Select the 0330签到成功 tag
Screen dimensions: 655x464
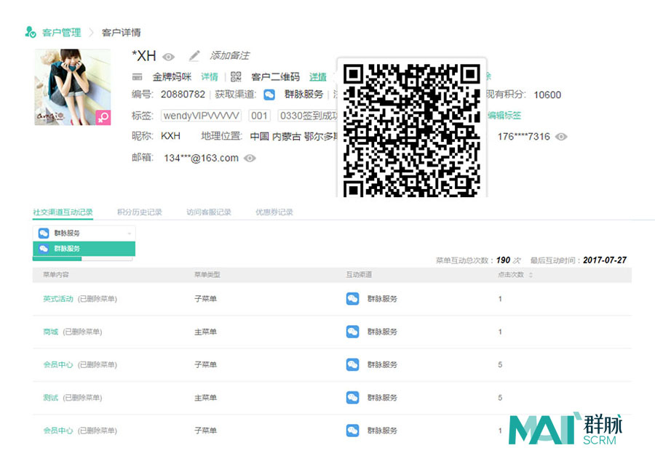309,116
